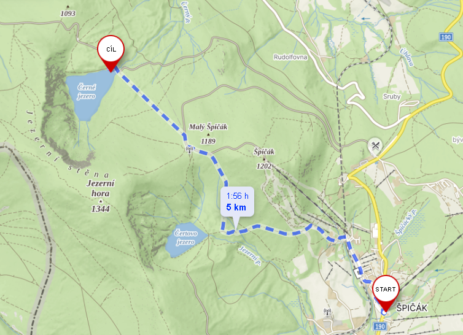Click the transmitter icon near Špičák village

pos(327,312)
